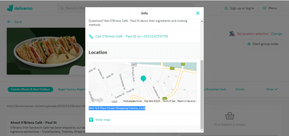Click the hamburger Menu icon
This screenshot has width=289, height=136.
point(265,8)
